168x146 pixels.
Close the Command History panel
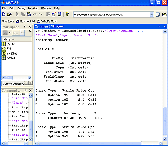[x=30, y=90]
